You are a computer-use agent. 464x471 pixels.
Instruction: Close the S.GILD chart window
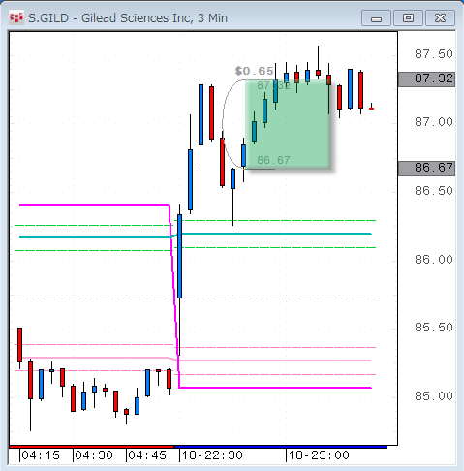tap(440, 18)
